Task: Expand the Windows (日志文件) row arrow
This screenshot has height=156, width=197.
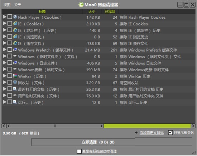Action: 5,62
